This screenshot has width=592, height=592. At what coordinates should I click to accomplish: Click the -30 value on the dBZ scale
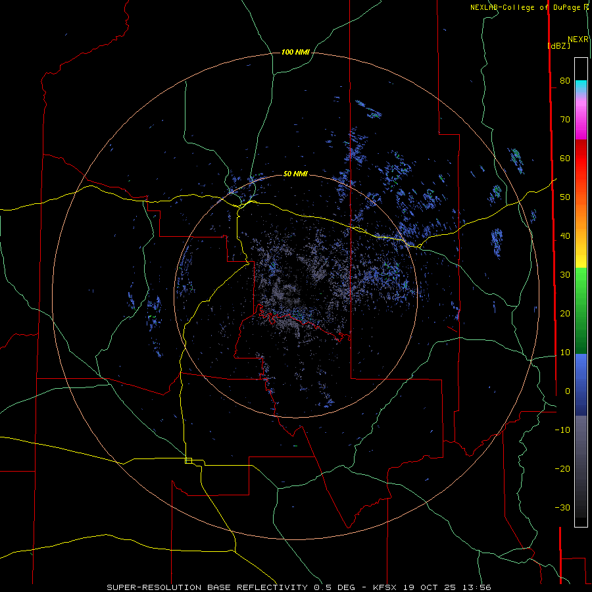(x=562, y=507)
